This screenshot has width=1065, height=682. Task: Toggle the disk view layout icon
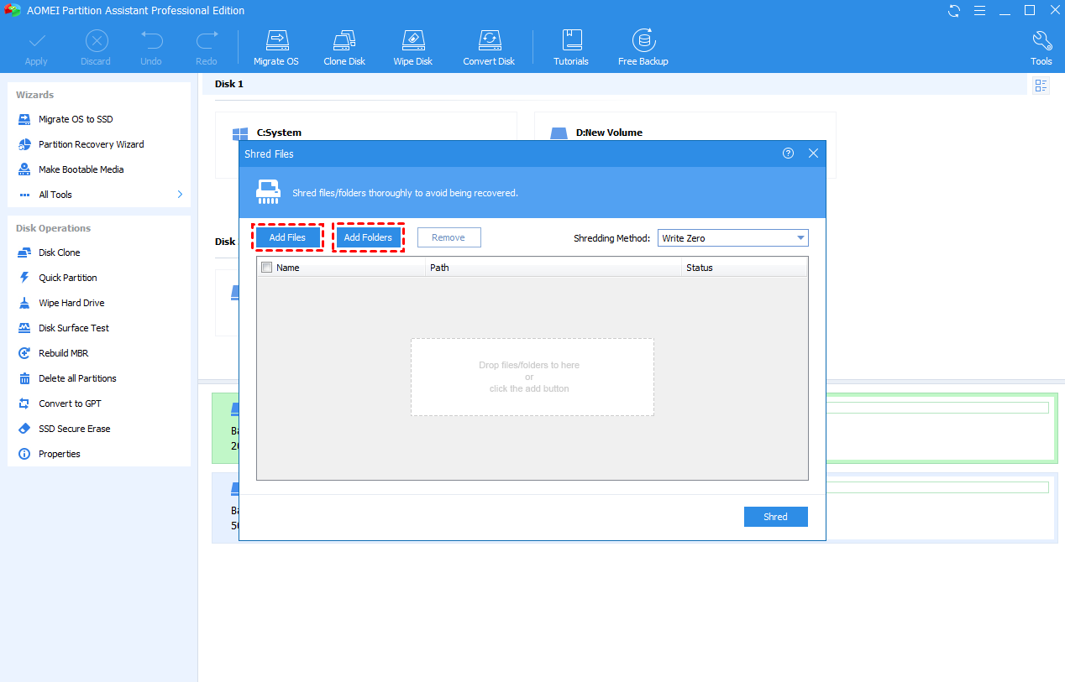coord(1041,86)
